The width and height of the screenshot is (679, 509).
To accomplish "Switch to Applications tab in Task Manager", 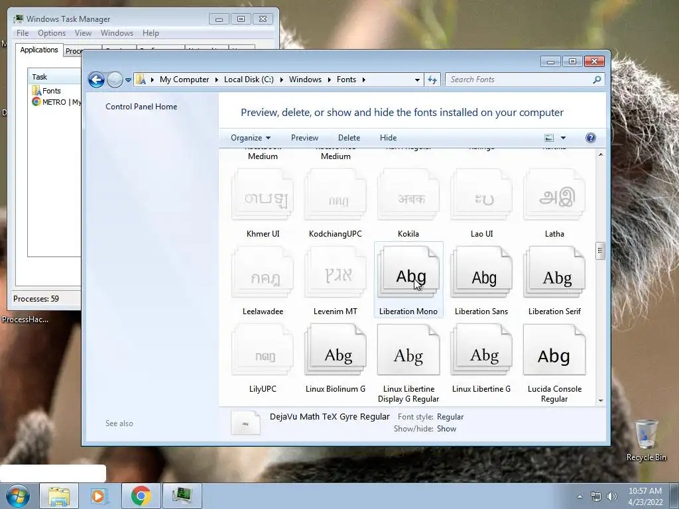I will click(x=39, y=50).
